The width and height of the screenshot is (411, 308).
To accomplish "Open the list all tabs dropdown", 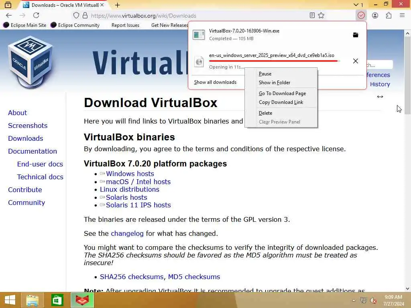I will pyautogui.click(x=358, y=5).
